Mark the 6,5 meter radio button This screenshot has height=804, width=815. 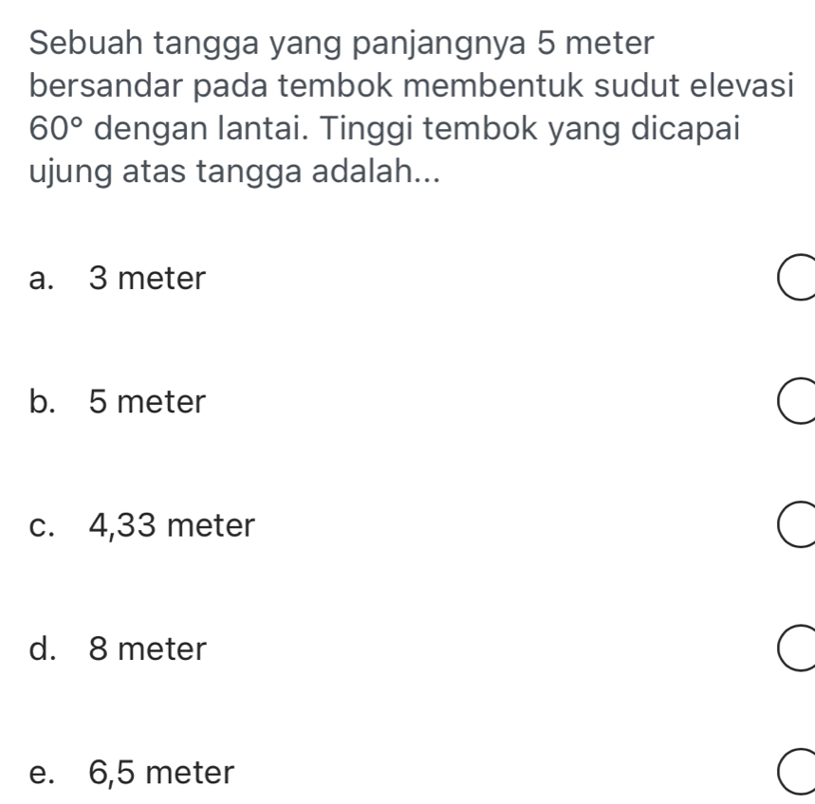[795, 775]
